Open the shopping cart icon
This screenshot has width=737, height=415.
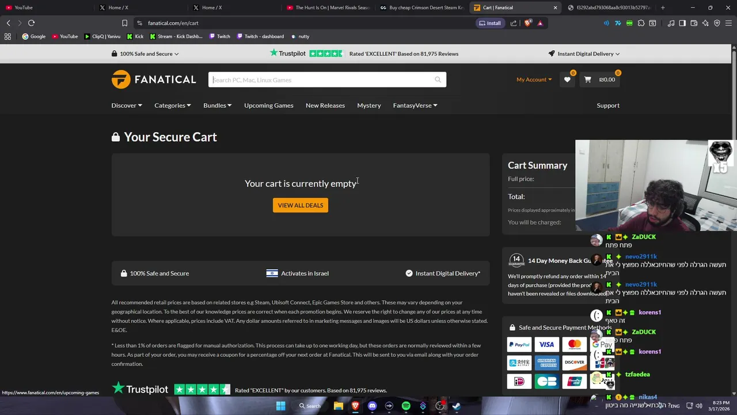coord(587,80)
